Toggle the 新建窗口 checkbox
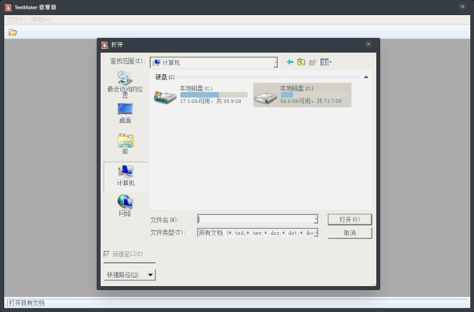The width and height of the screenshot is (474, 312). [107, 254]
